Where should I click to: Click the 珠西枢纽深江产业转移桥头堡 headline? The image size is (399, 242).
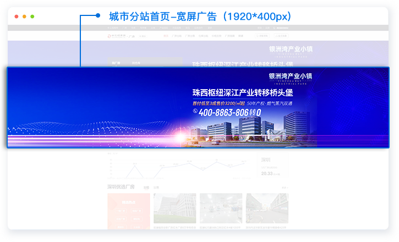pyautogui.click(x=243, y=93)
